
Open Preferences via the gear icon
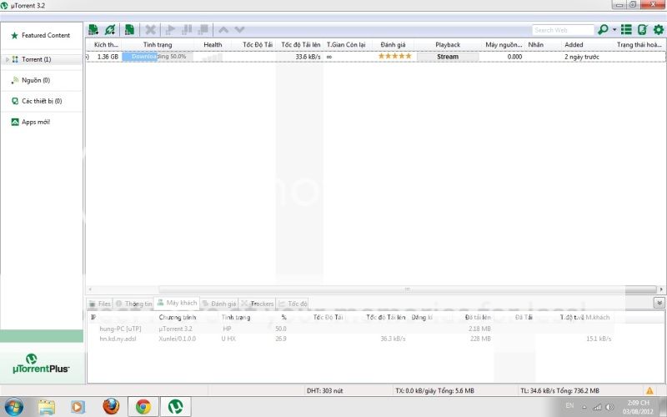659,30
